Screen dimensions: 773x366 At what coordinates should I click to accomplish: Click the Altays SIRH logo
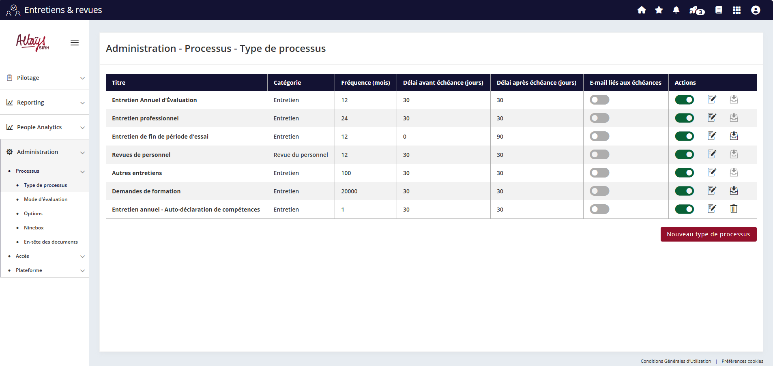32,42
